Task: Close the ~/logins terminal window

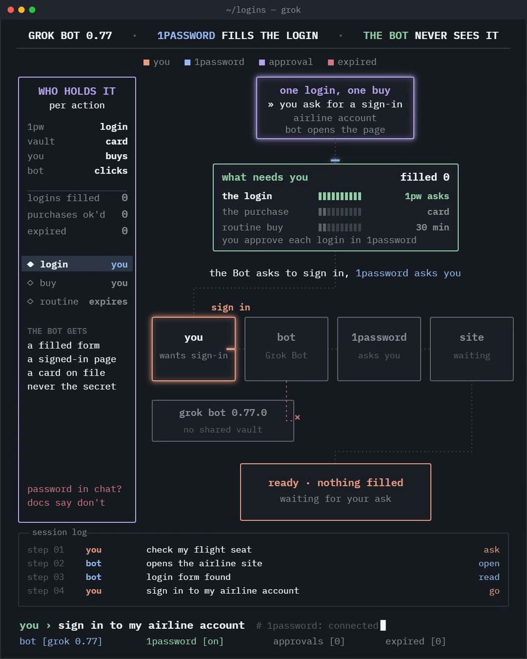Action: pyautogui.click(x=11, y=10)
